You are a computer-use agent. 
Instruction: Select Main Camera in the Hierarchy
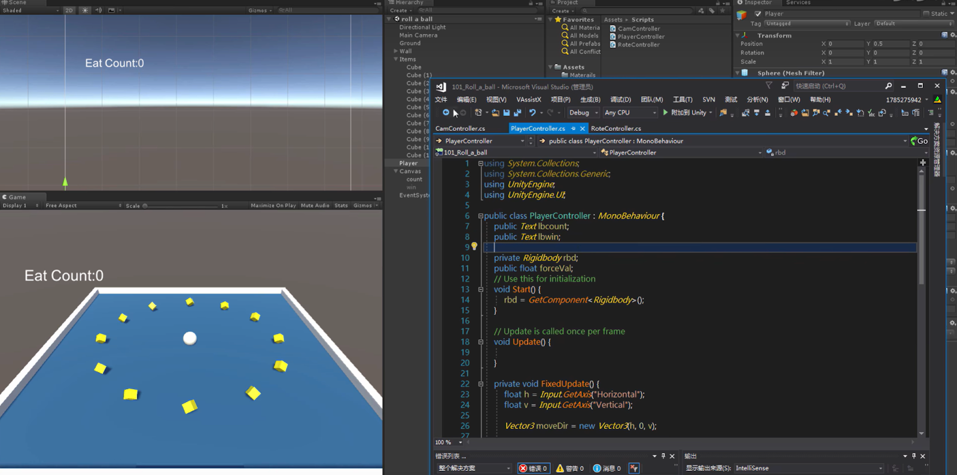pos(418,35)
